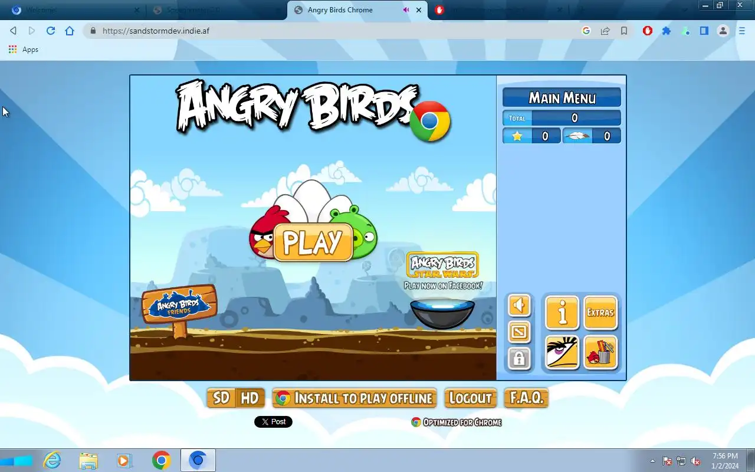Click the Main Menu header
The image size is (755, 472).
click(562, 98)
